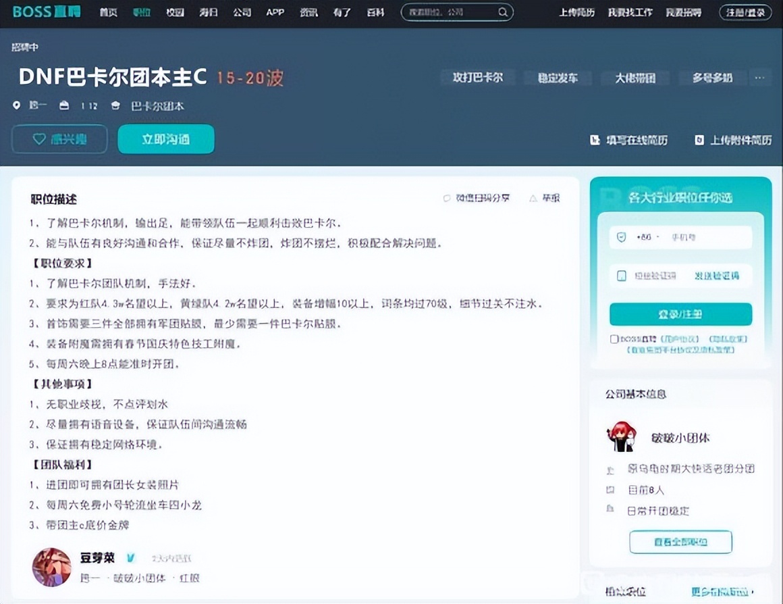Select 首页 in the top navigation
This screenshot has height=604, width=783.
click(x=107, y=11)
